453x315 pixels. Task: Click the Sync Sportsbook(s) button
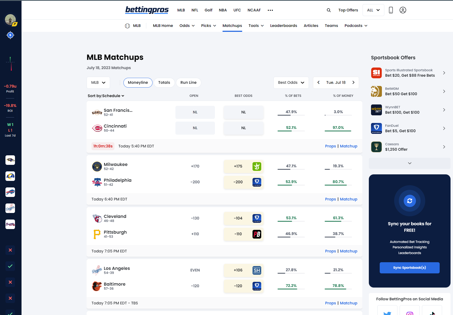point(410,268)
